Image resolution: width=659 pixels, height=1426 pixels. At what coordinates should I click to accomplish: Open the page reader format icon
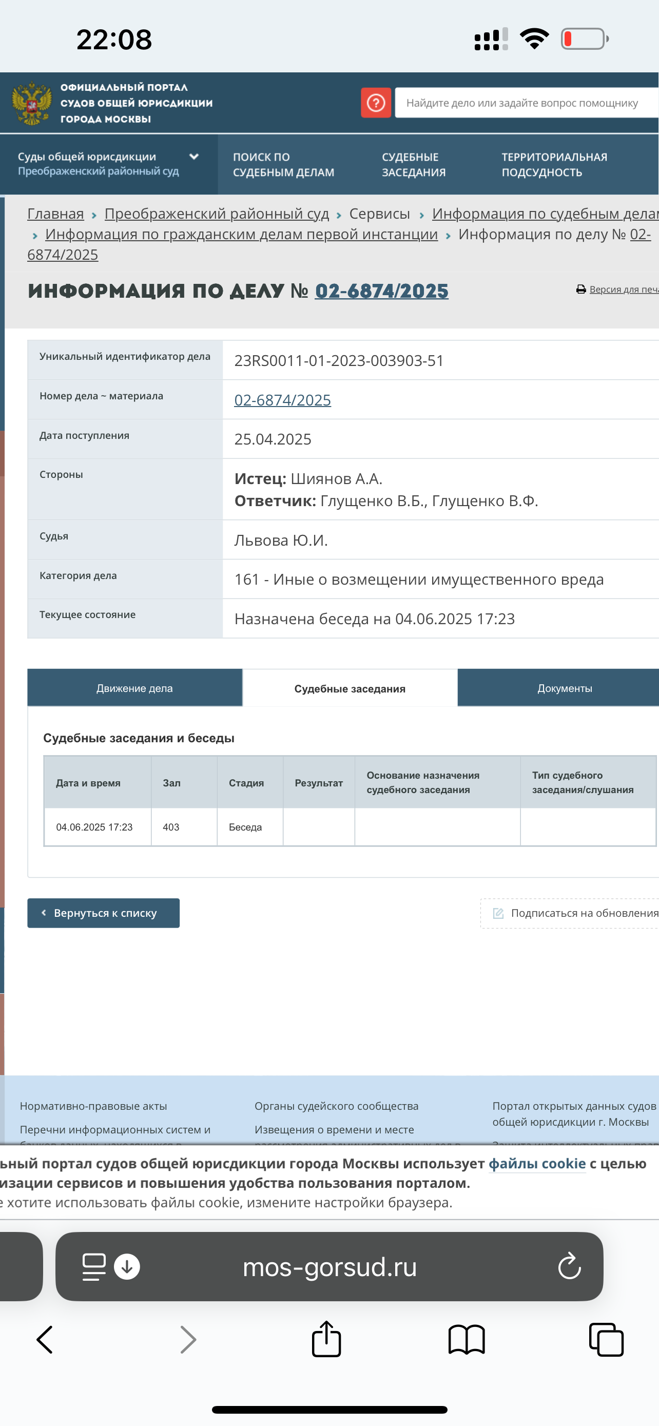[x=93, y=1266]
